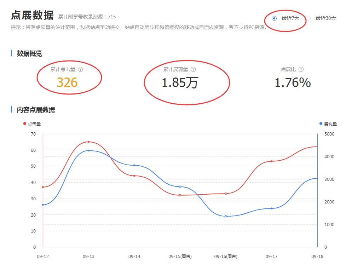Image resolution: width=363 pixels, height=270 pixels.
Task: Show the help tooltip for 点展比
Action: pyautogui.click(x=301, y=70)
